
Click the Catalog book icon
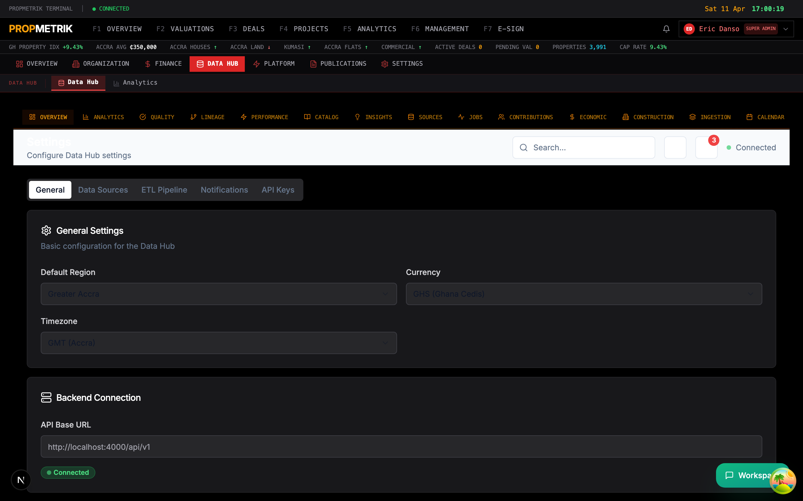tap(307, 117)
